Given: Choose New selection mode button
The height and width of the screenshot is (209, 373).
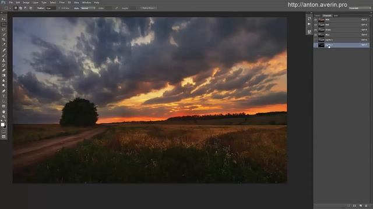Looking at the screenshot, I should pos(16,8).
